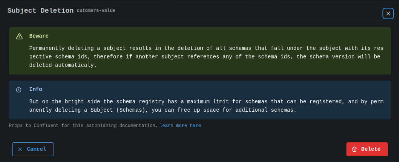Click the info circle icon beside Info

tap(19, 90)
